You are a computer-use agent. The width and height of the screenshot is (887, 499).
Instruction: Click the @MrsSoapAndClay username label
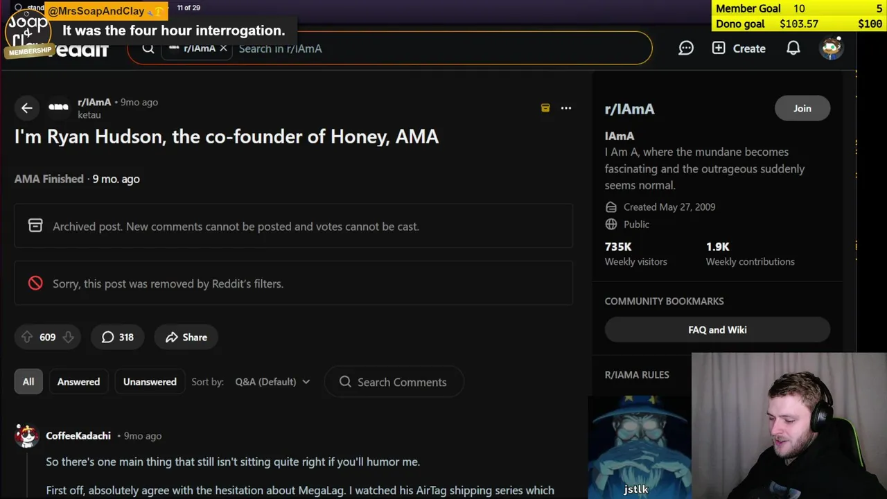point(96,11)
